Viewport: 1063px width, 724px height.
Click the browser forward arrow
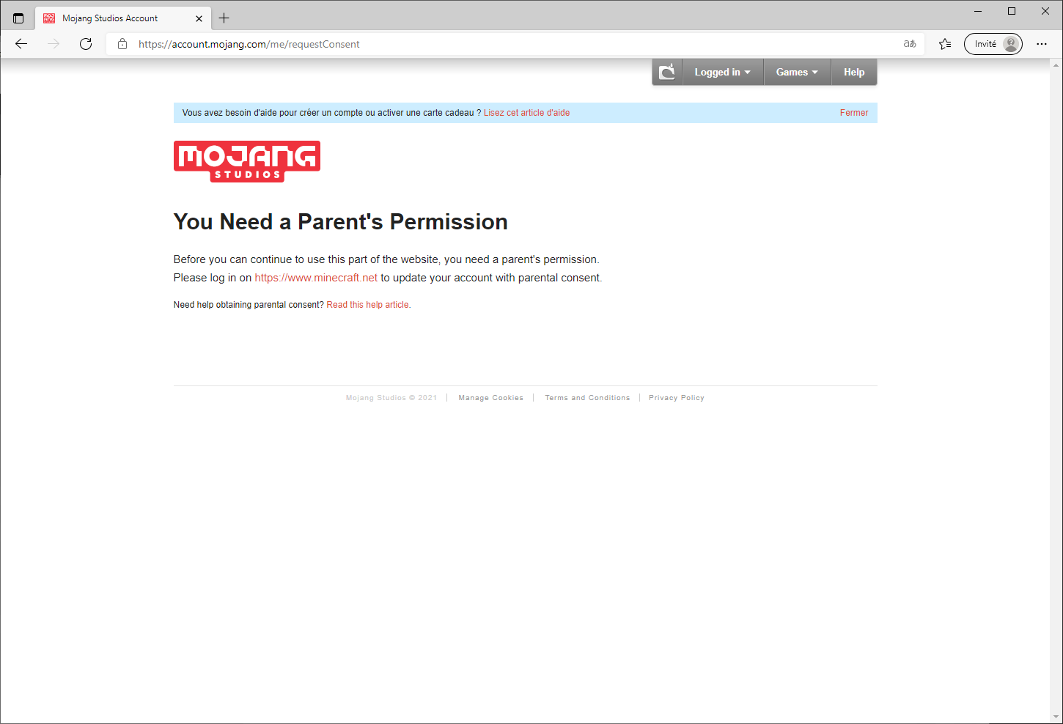pyautogui.click(x=54, y=44)
